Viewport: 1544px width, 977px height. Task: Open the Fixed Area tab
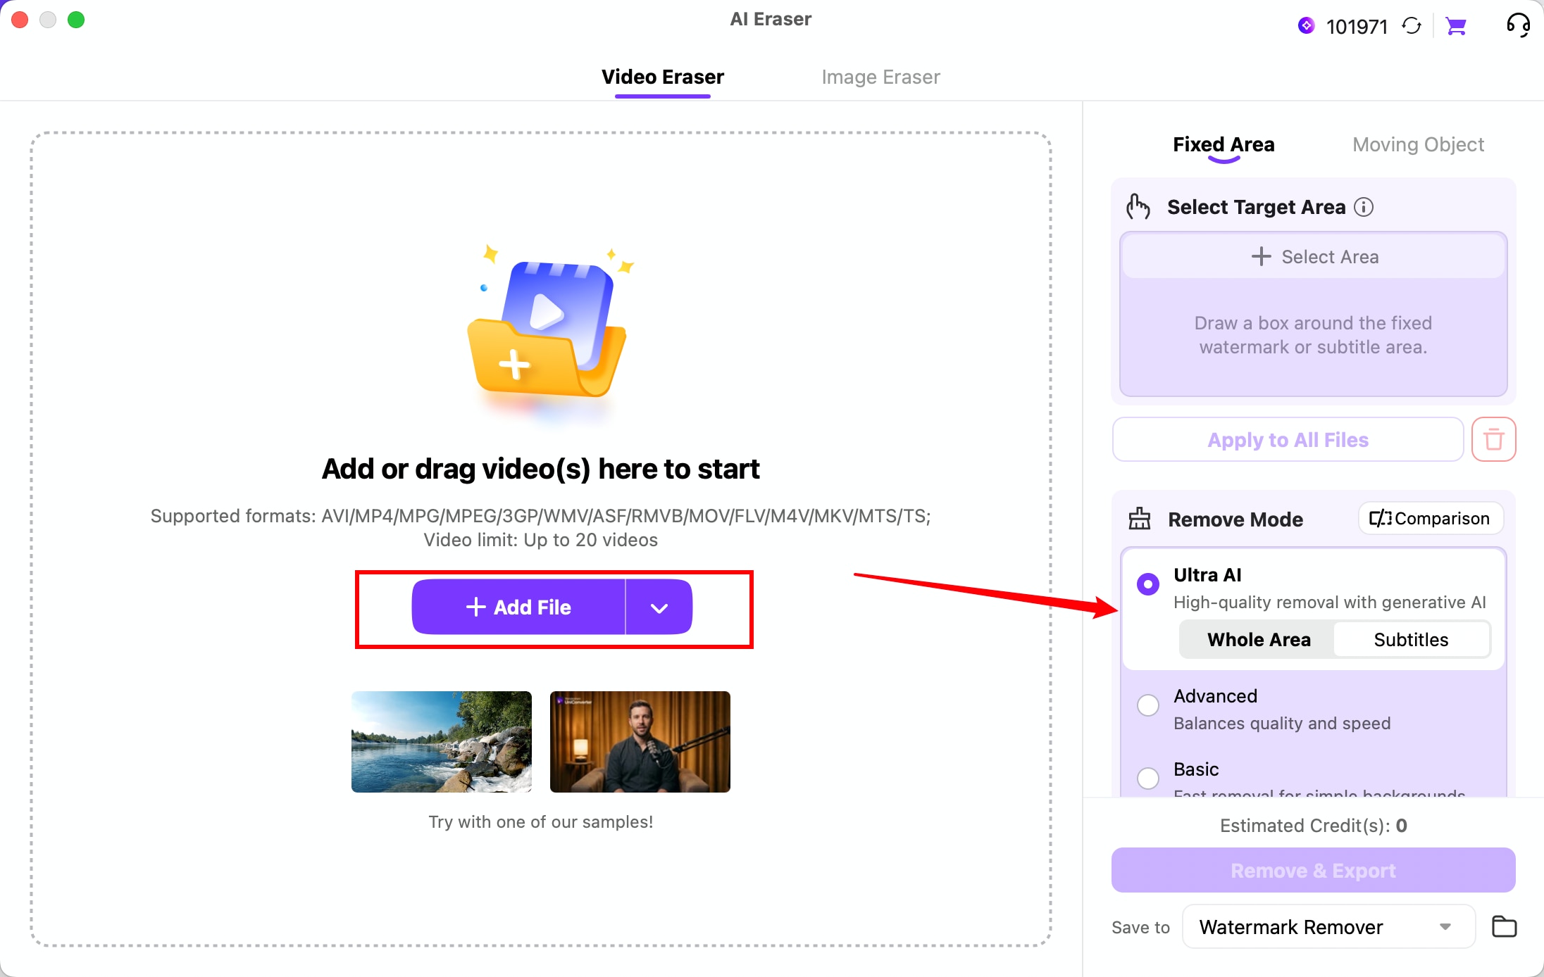click(1224, 144)
